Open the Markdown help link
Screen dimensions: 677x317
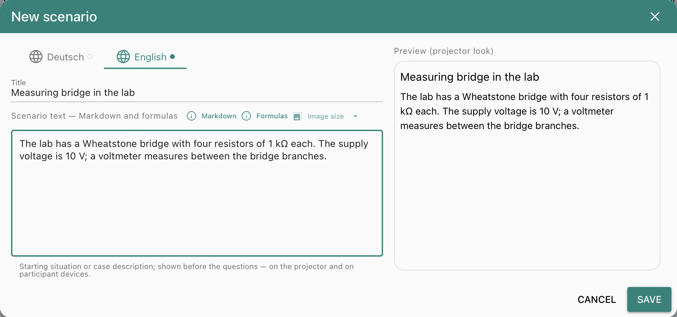pyautogui.click(x=219, y=116)
